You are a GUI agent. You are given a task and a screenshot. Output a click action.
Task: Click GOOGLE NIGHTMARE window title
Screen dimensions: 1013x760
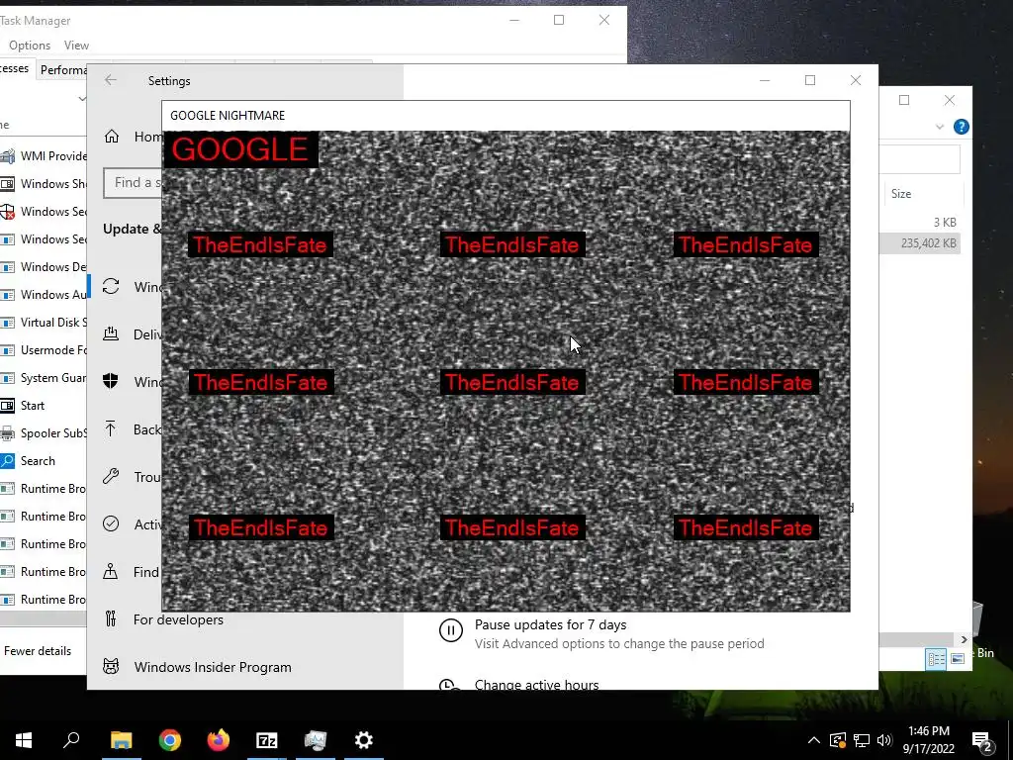tap(228, 115)
